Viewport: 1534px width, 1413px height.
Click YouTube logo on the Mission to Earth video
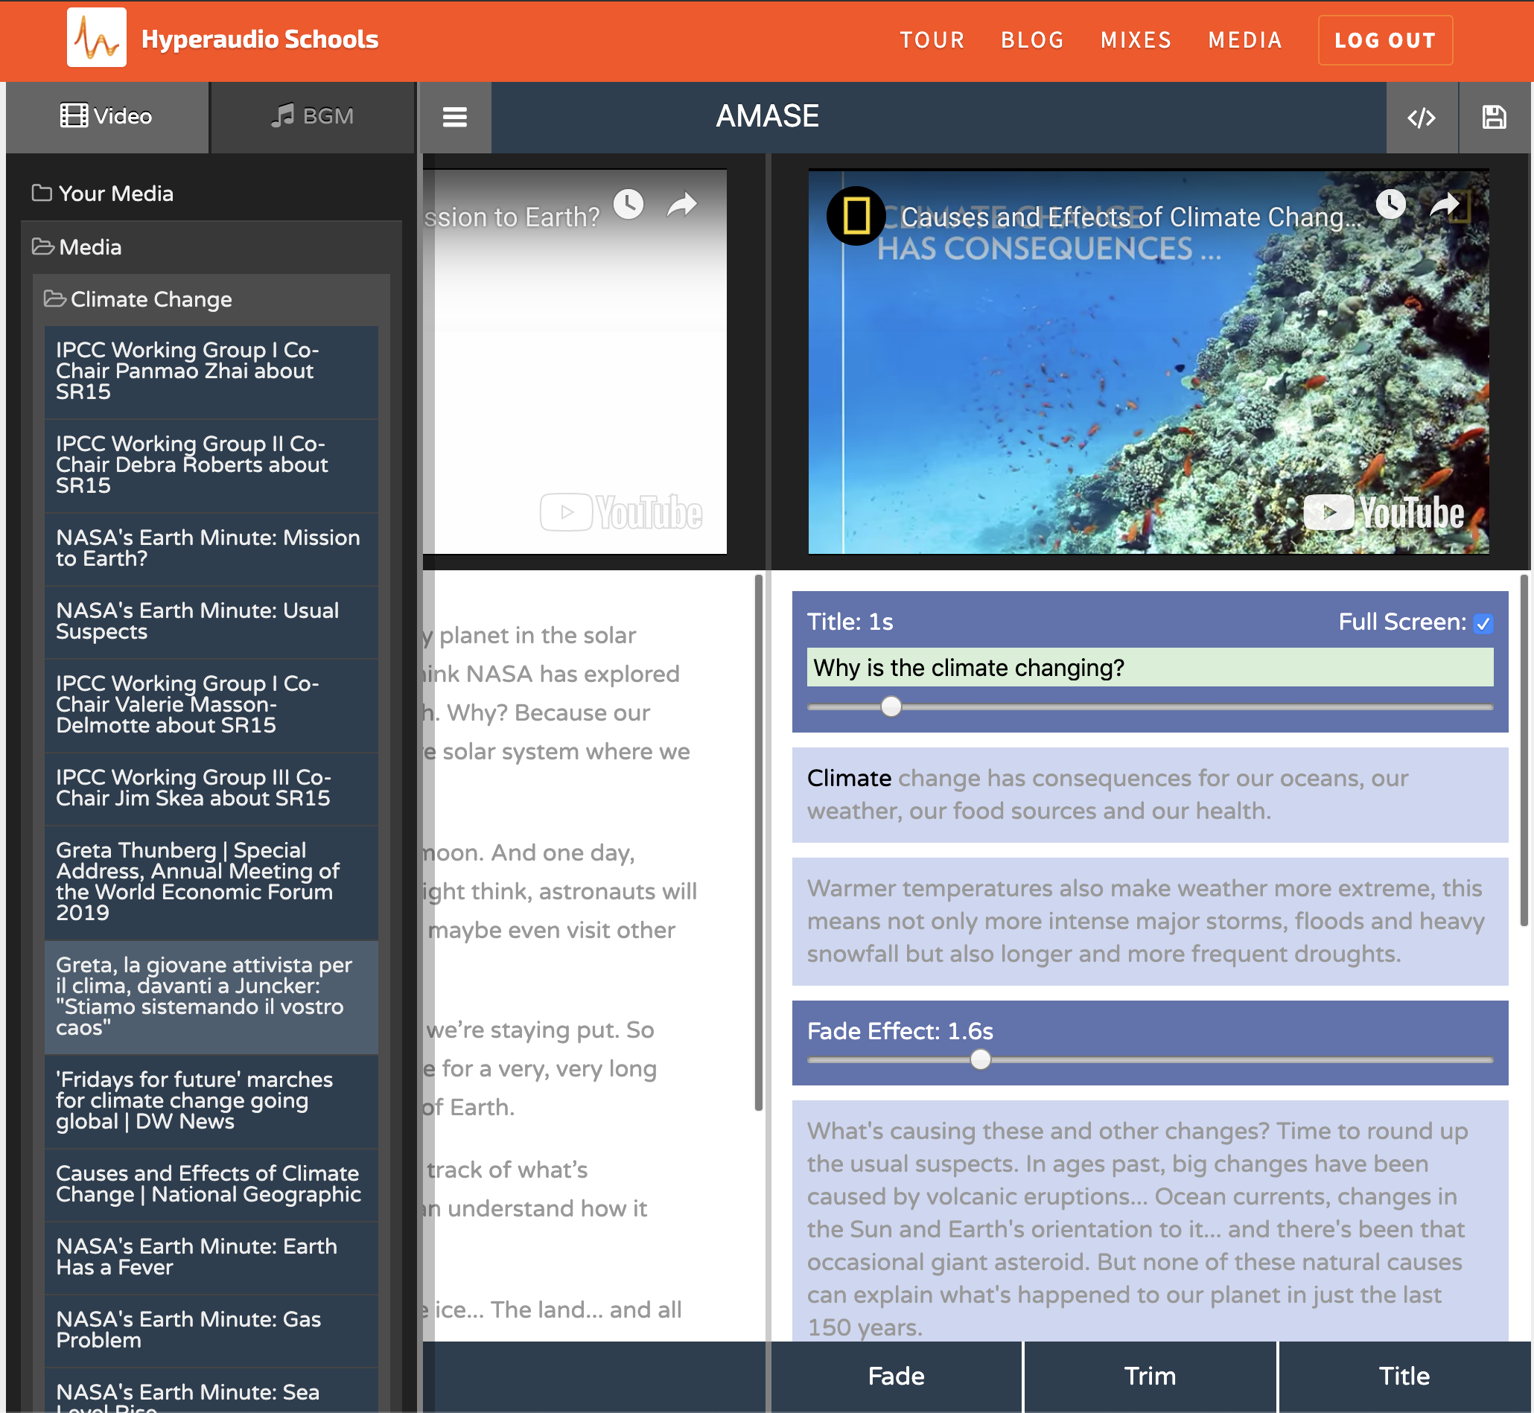click(x=621, y=512)
